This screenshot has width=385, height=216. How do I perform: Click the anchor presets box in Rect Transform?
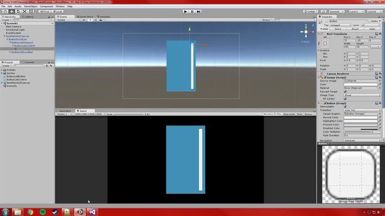pos(325,44)
